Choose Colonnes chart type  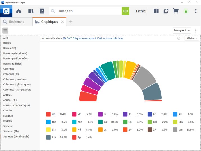click(9, 69)
